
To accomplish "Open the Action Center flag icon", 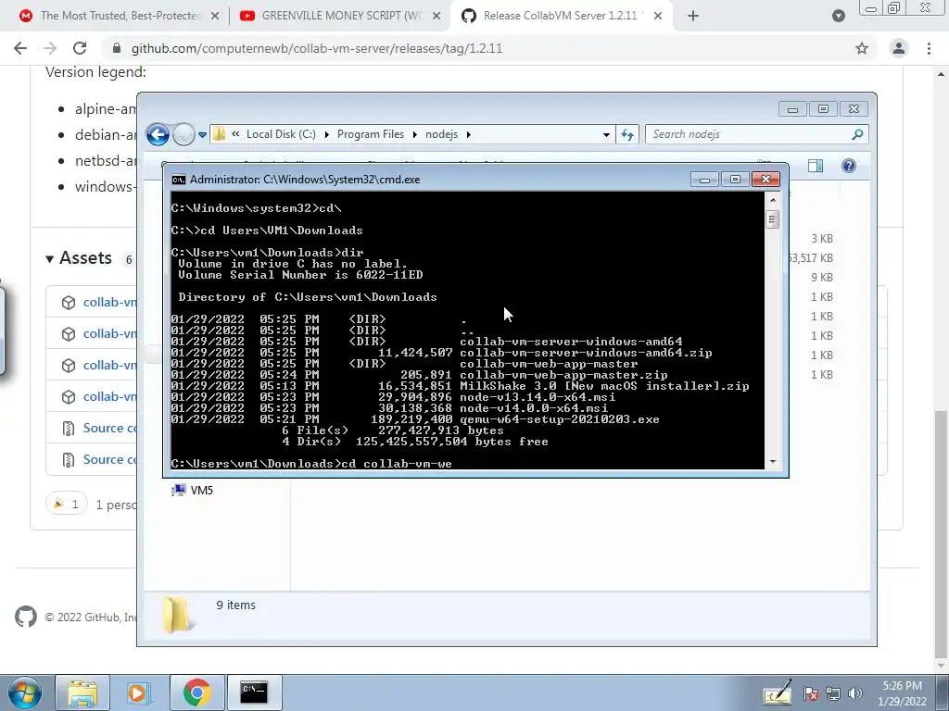I will coord(810,693).
